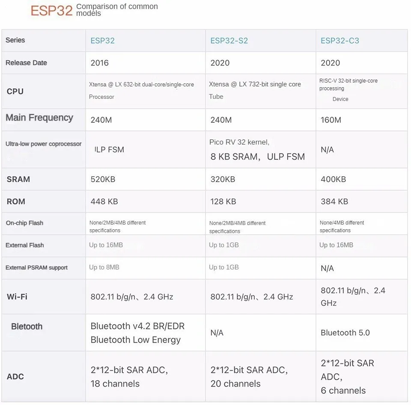Click the ESP32 series column header
This screenshot has height=405, width=411.
point(102,41)
